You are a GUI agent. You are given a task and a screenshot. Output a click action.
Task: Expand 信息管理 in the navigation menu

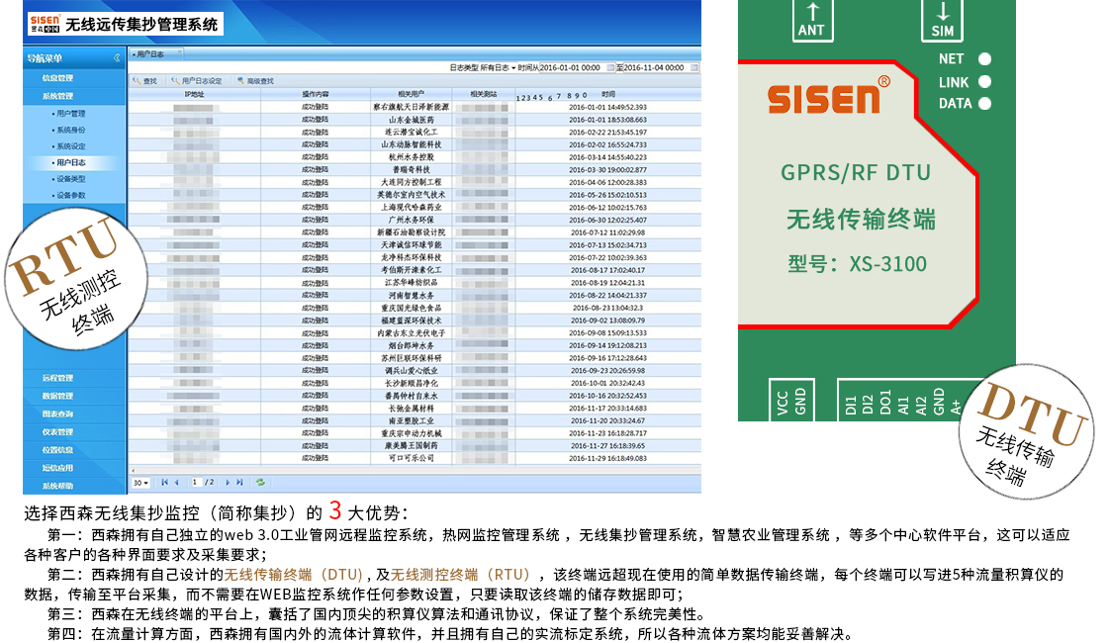57,77
